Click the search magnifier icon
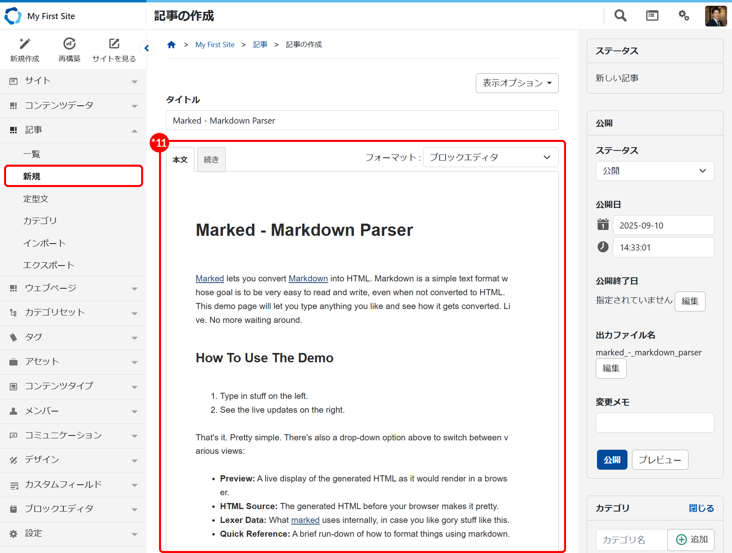Screen dimensions: 732x553 click(620, 15)
